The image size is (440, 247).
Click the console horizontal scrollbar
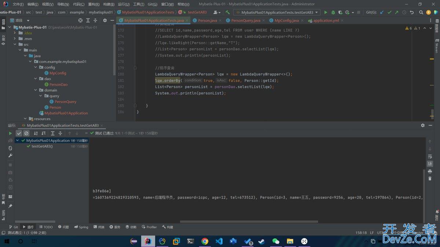(x=249, y=221)
